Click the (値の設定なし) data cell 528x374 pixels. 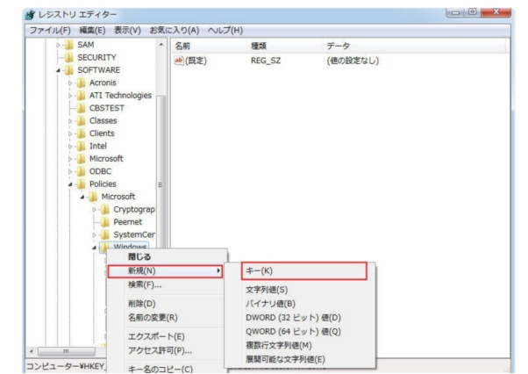[x=353, y=61]
